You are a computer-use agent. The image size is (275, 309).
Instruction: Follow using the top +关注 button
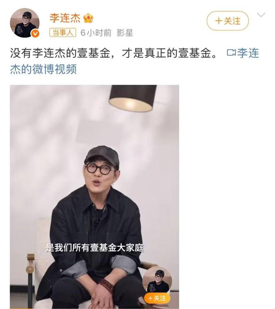(x=227, y=21)
